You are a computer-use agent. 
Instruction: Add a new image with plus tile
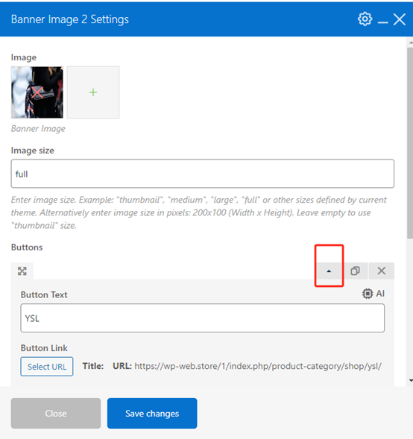coord(93,92)
